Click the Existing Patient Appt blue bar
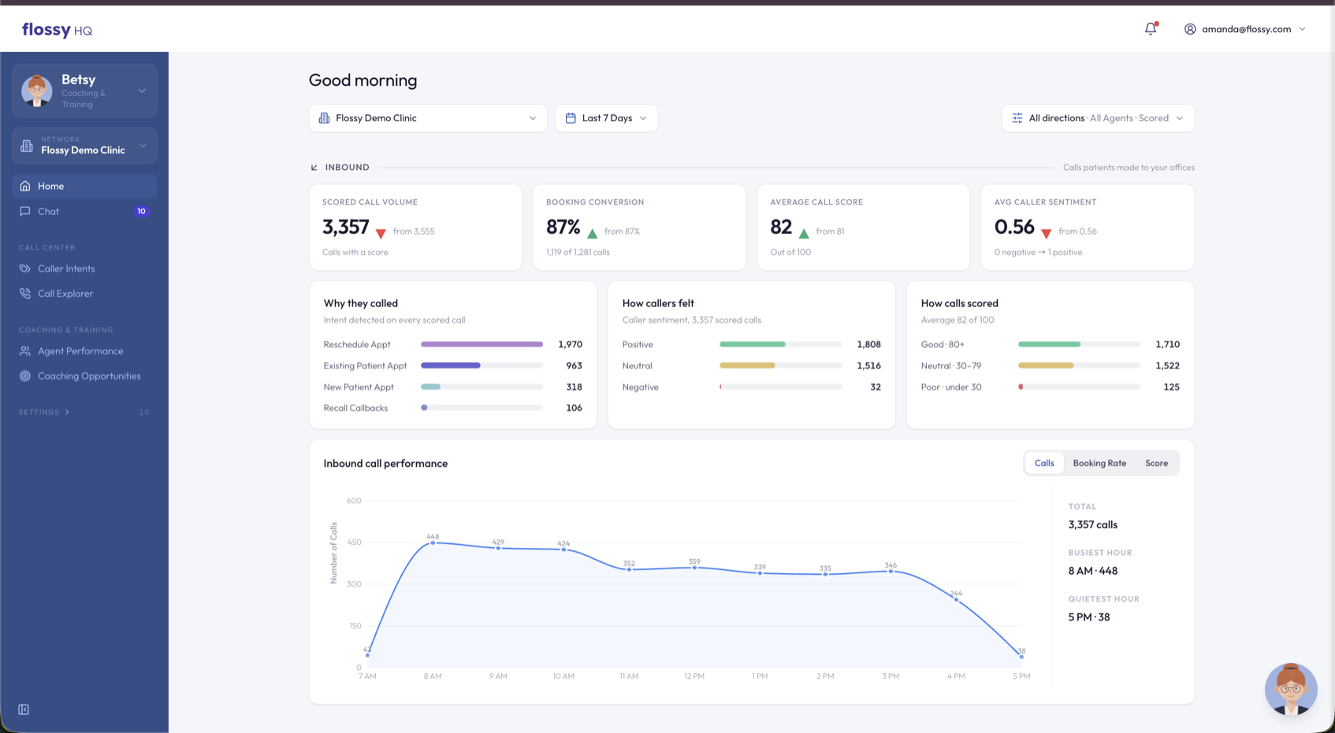1335x733 pixels. [451, 365]
